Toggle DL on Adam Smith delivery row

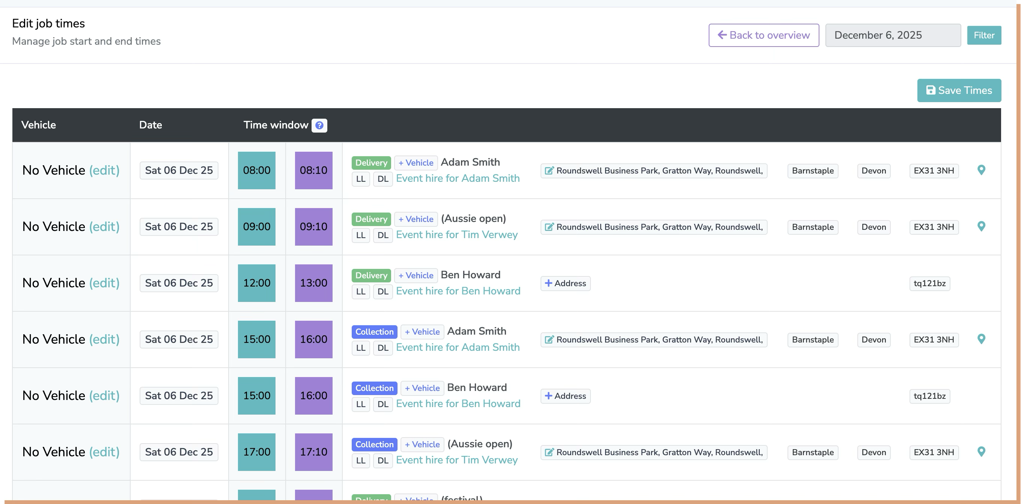click(x=383, y=179)
